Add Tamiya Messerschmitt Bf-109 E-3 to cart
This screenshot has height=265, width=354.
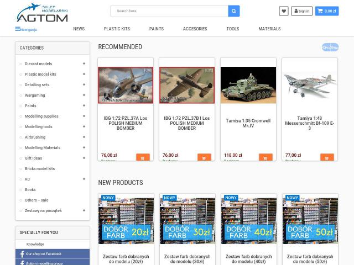coord(327,157)
